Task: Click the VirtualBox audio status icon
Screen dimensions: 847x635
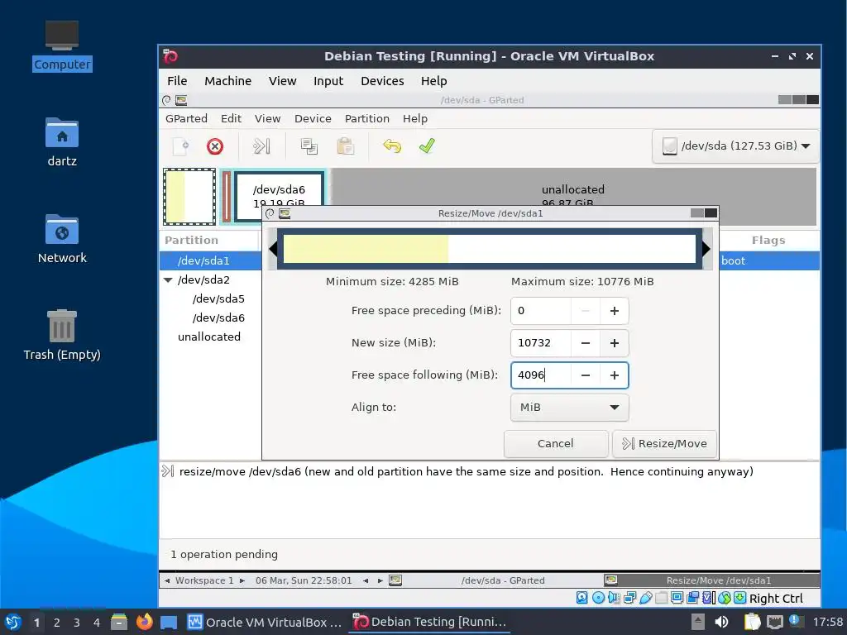Action: click(614, 598)
